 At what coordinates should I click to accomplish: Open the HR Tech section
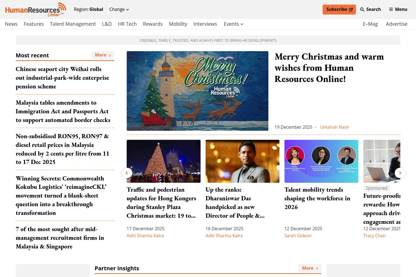tap(127, 24)
